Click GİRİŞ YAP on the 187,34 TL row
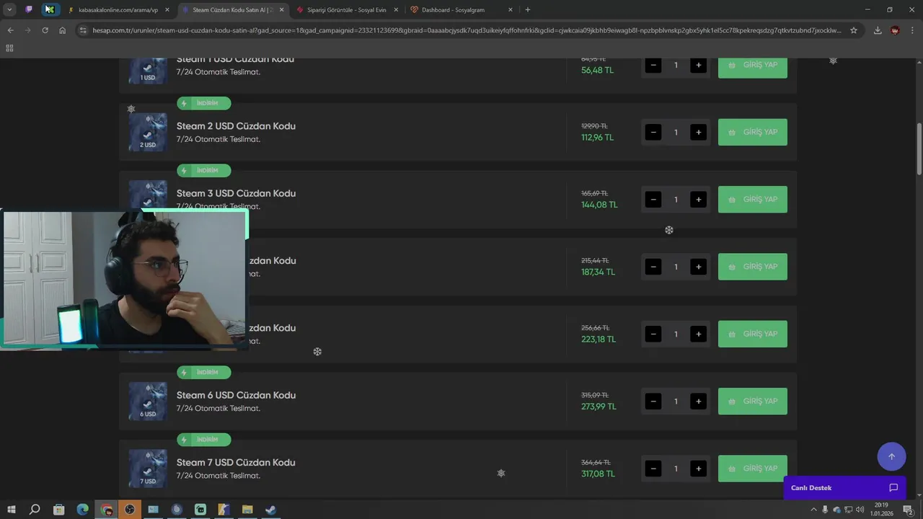Screen dimensions: 923x519 [x=752, y=267]
